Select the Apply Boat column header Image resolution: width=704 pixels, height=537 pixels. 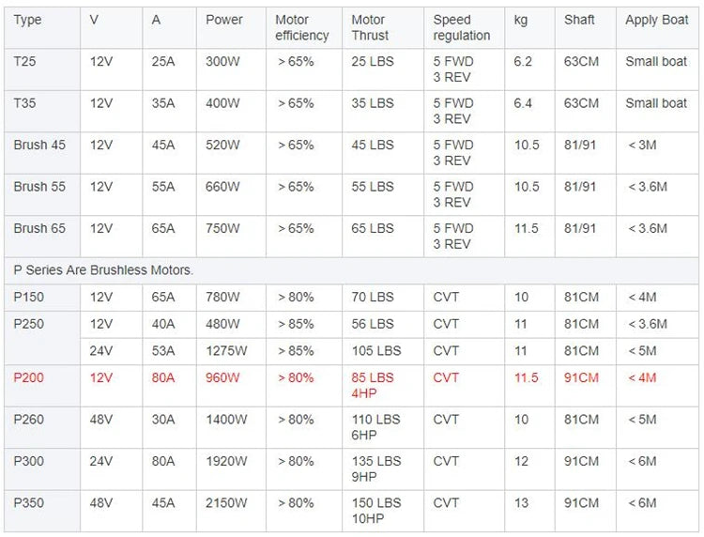click(x=657, y=20)
